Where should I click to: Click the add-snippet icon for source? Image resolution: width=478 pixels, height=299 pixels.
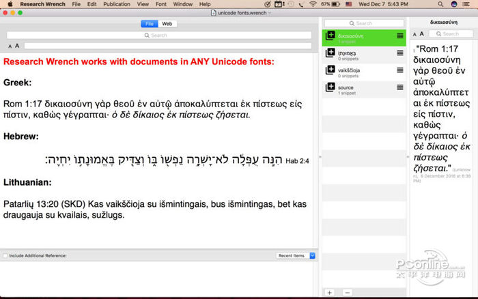coord(330,87)
